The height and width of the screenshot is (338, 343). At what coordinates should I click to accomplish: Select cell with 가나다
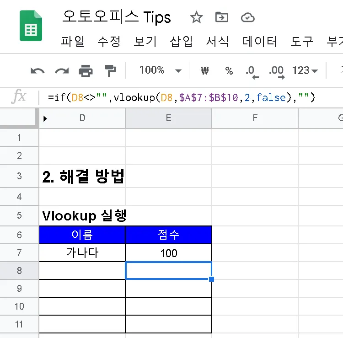(x=82, y=253)
